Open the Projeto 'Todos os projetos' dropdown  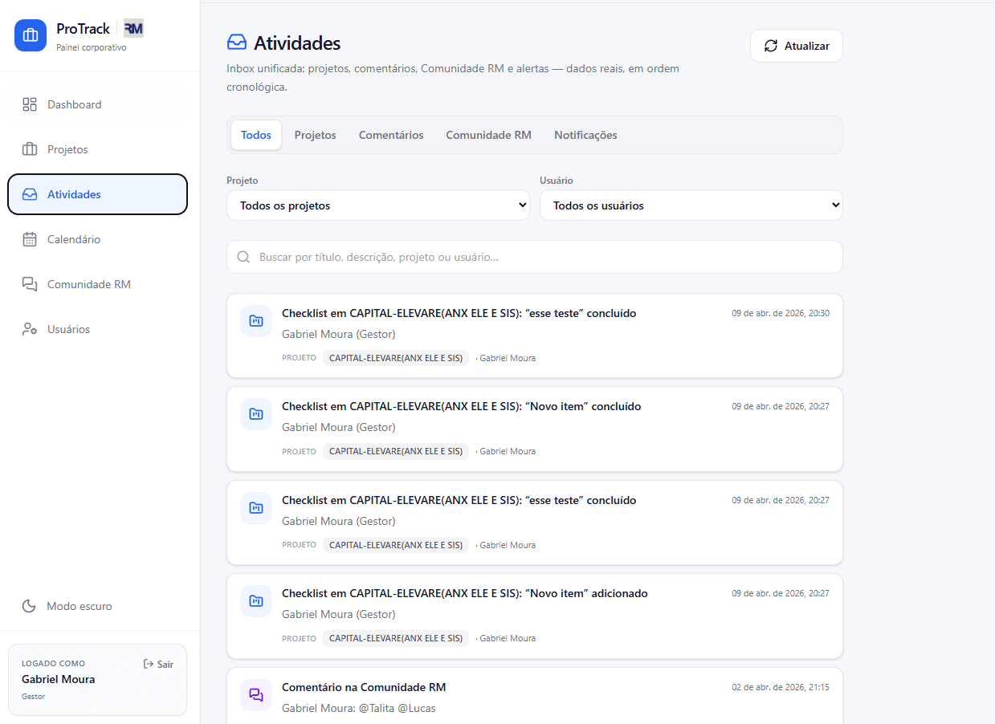click(378, 205)
